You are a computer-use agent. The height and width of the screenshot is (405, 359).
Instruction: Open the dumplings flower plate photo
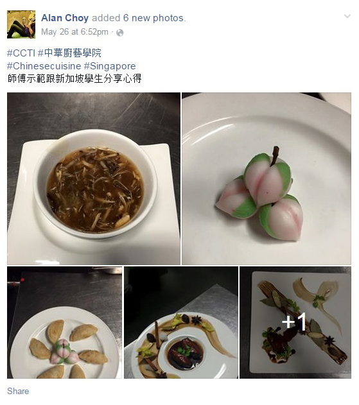point(64,323)
